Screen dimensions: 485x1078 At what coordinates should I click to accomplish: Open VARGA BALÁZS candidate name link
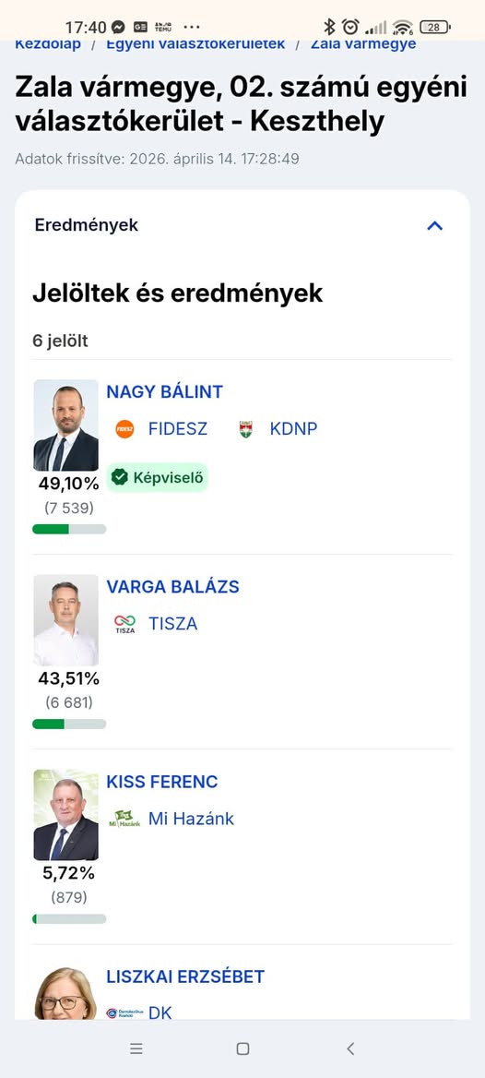(x=173, y=586)
